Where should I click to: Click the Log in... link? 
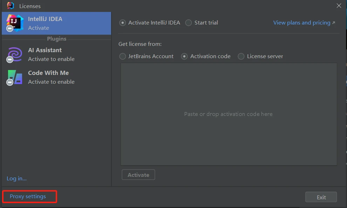(x=16, y=178)
